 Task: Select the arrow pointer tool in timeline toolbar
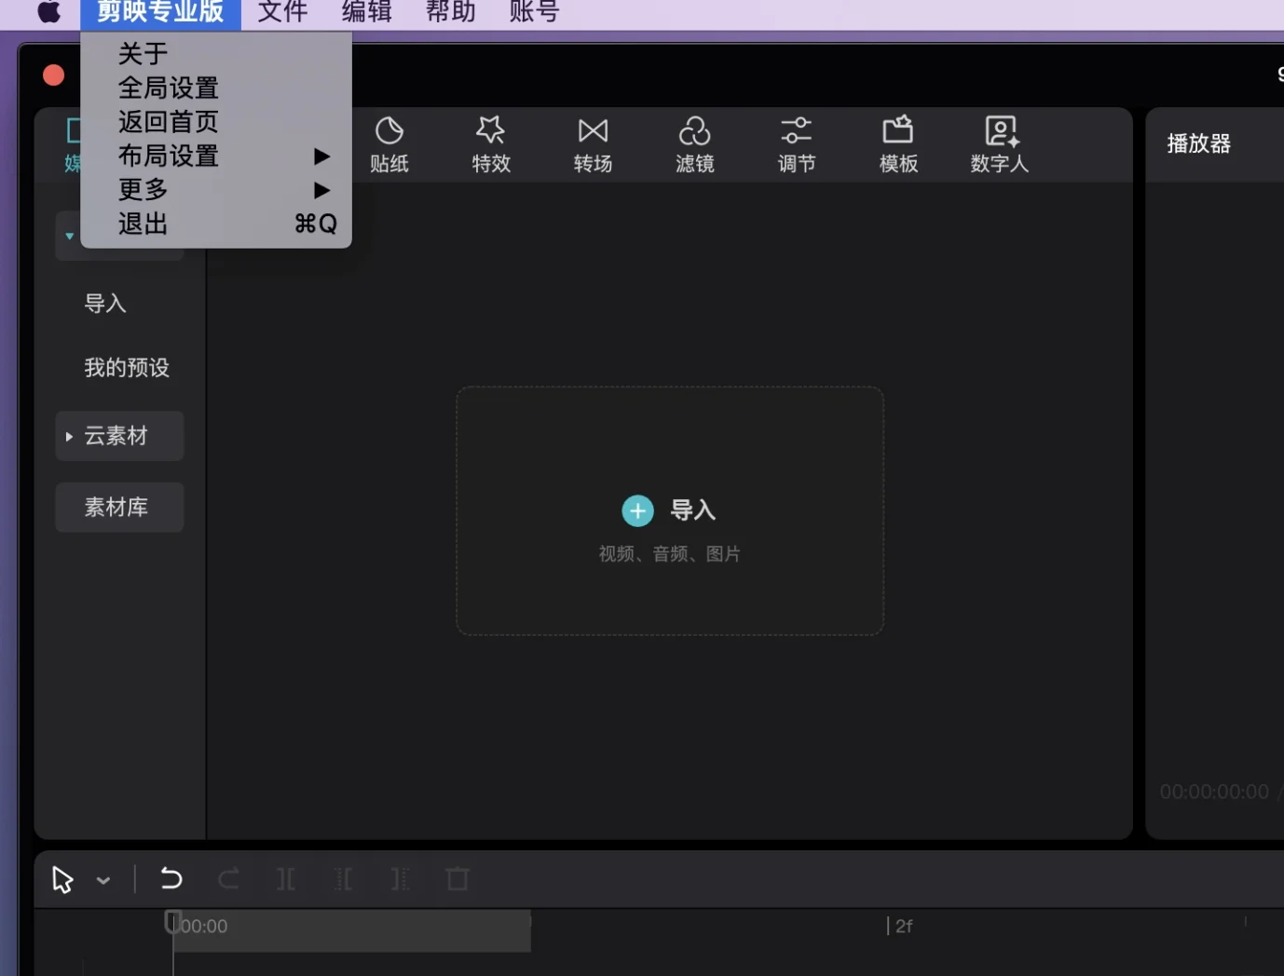62,879
